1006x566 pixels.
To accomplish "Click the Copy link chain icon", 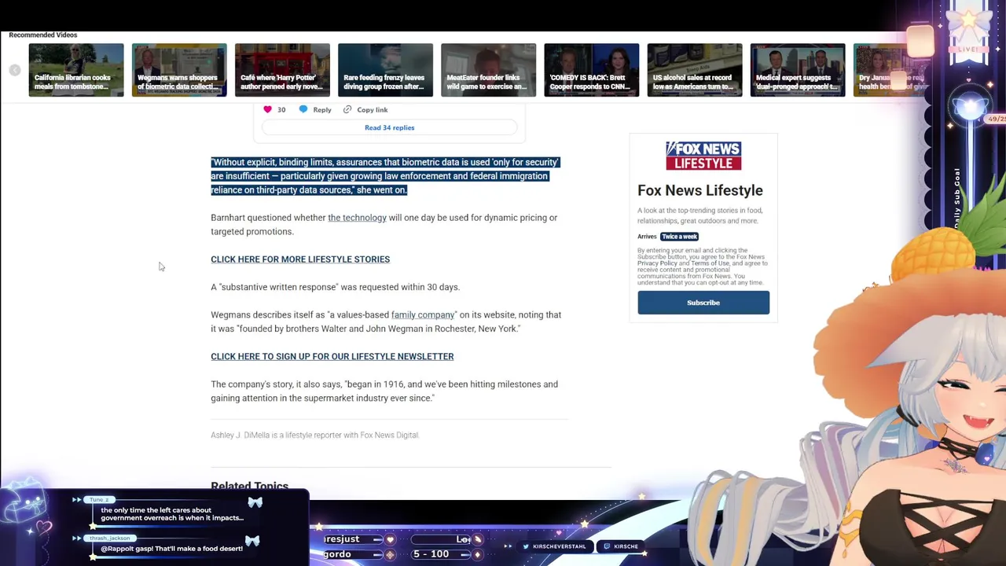I will click(x=347, y=109).
